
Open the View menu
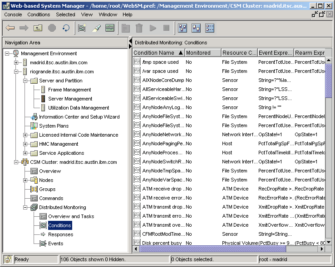pos(87,14)
